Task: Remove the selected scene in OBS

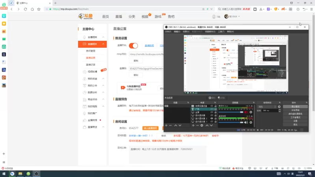Action: pos(170,125)
